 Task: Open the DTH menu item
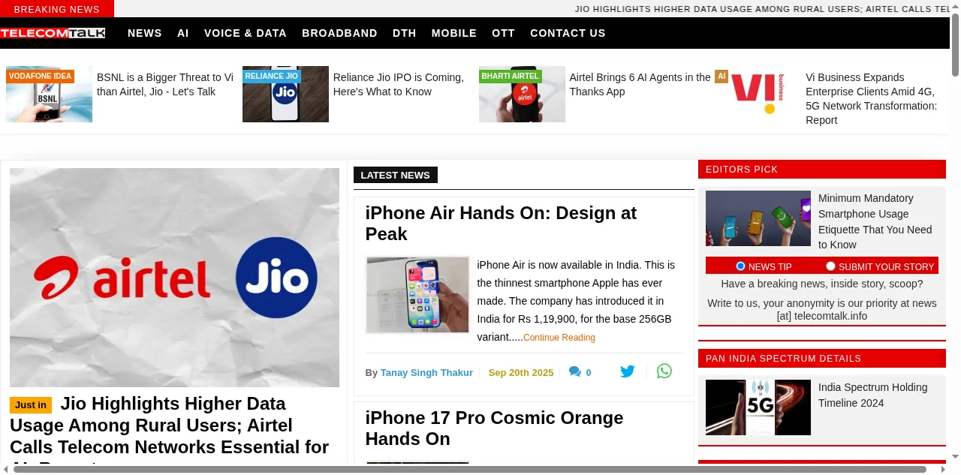click(x=405, y=33)
